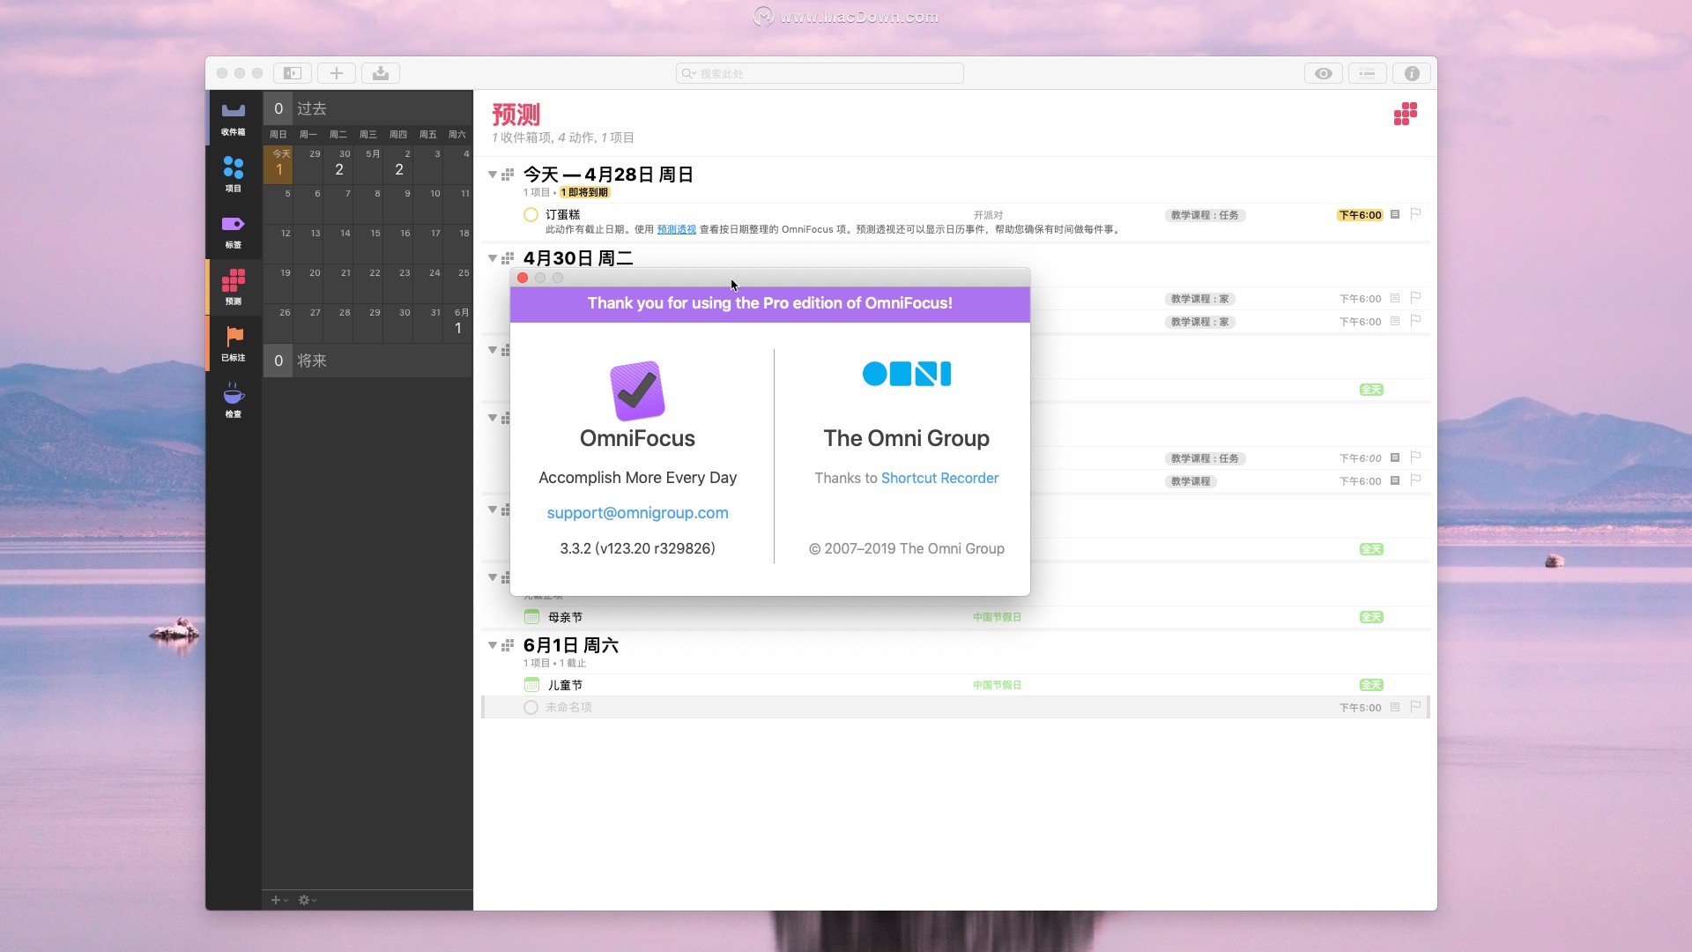
Task: Toggle view options with the eye button
Action: 1323,73
